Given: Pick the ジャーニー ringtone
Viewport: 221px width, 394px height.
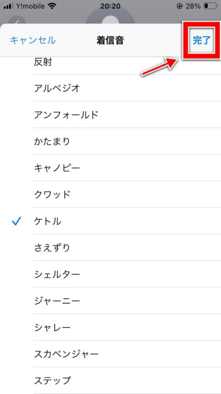Looking at the screenshot, I should click(110, 301).
